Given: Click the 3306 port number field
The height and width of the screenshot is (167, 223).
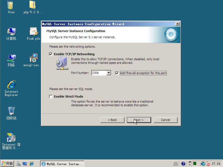Looking at the screenshot, I should (x=99, y=73).
